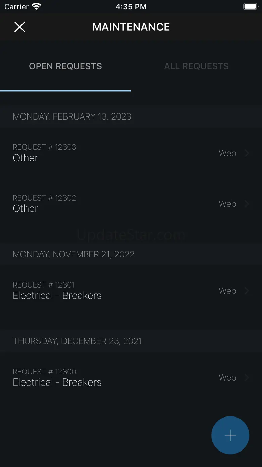262x467 pixels.
Task: Expand request # 12302 using its chevron
Action: point(247,204)
